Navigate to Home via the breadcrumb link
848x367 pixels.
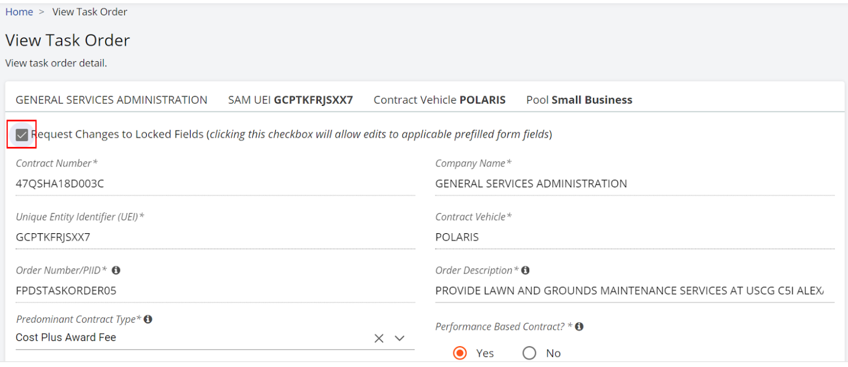19,11
